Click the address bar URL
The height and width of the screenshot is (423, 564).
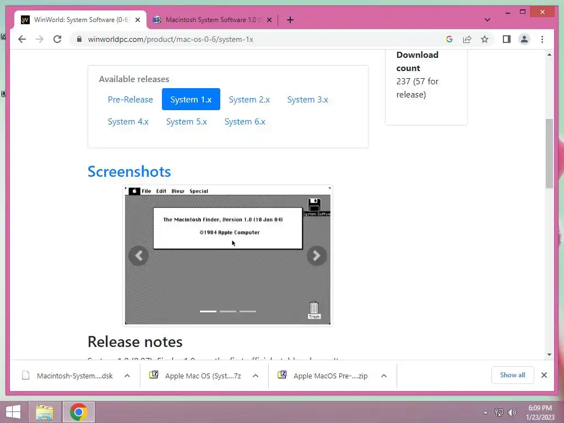click(171, 39)
